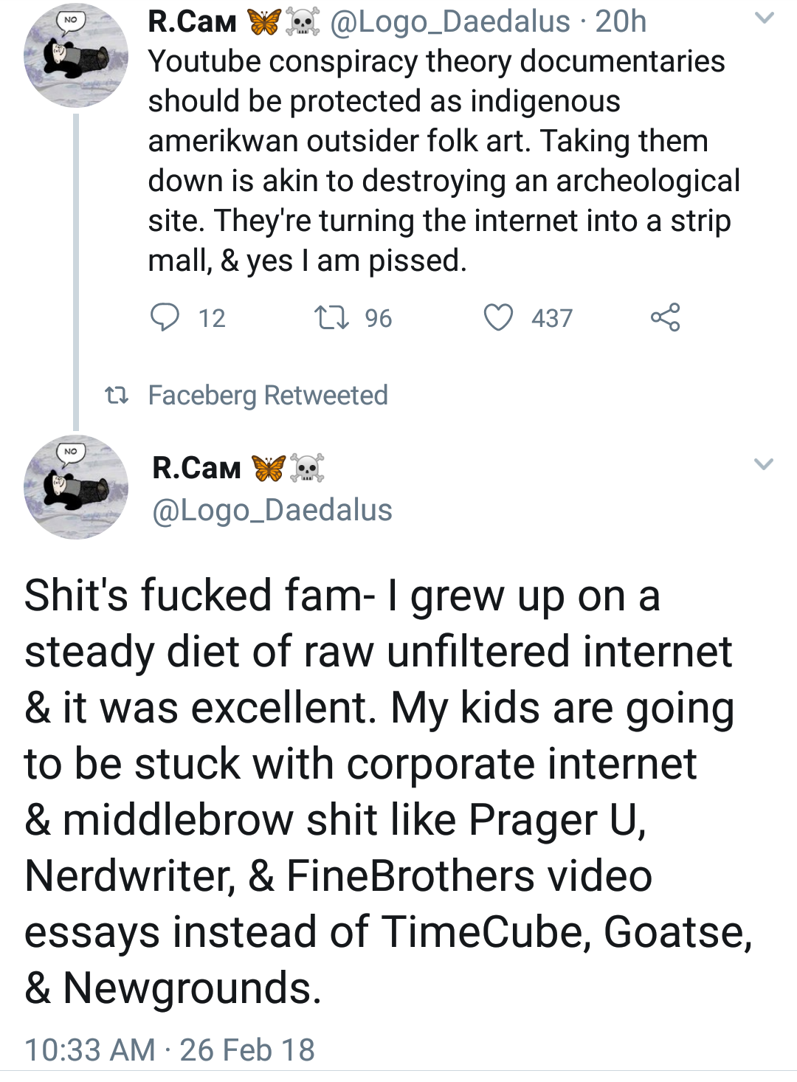797x1082 pixels.
Task: Open the top tweet's profile avatar
Action: [x=76, y=55]
